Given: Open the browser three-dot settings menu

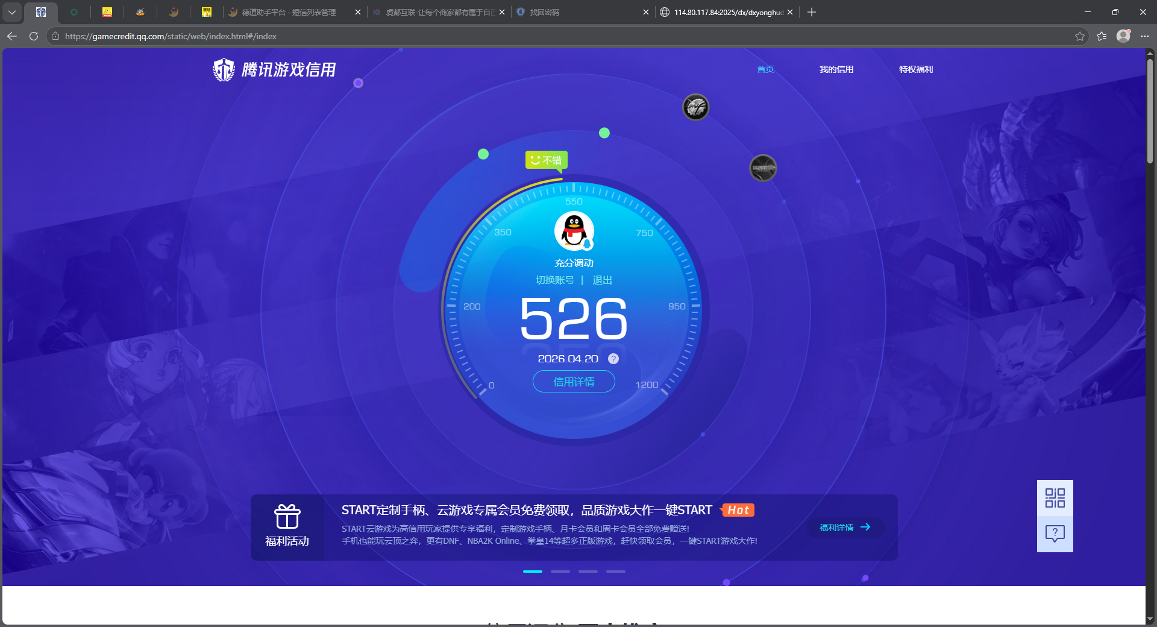Looking at the screenshot, I should (1146, 36).
